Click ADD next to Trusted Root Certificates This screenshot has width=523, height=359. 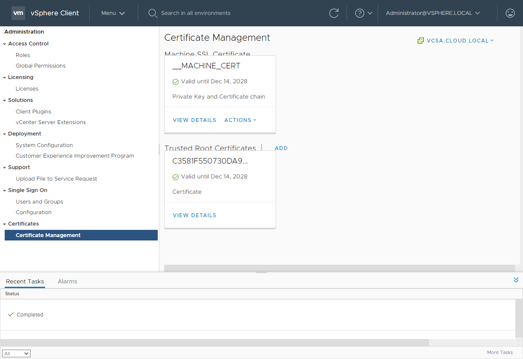[x=281, y=148]
